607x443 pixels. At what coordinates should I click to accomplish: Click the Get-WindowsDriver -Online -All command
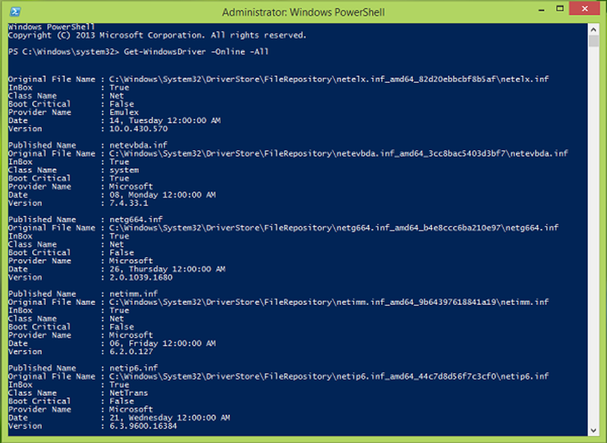(x=196, y=52)
